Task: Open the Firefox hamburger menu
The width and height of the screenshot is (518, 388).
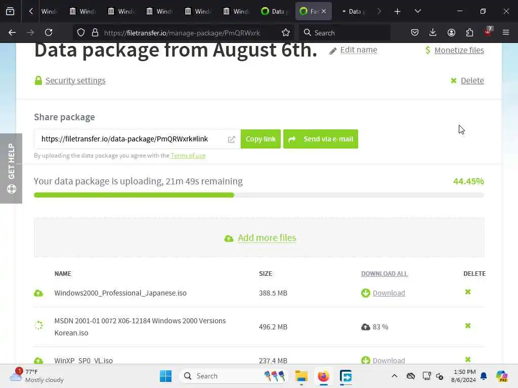Action: [x=506, y=32]
